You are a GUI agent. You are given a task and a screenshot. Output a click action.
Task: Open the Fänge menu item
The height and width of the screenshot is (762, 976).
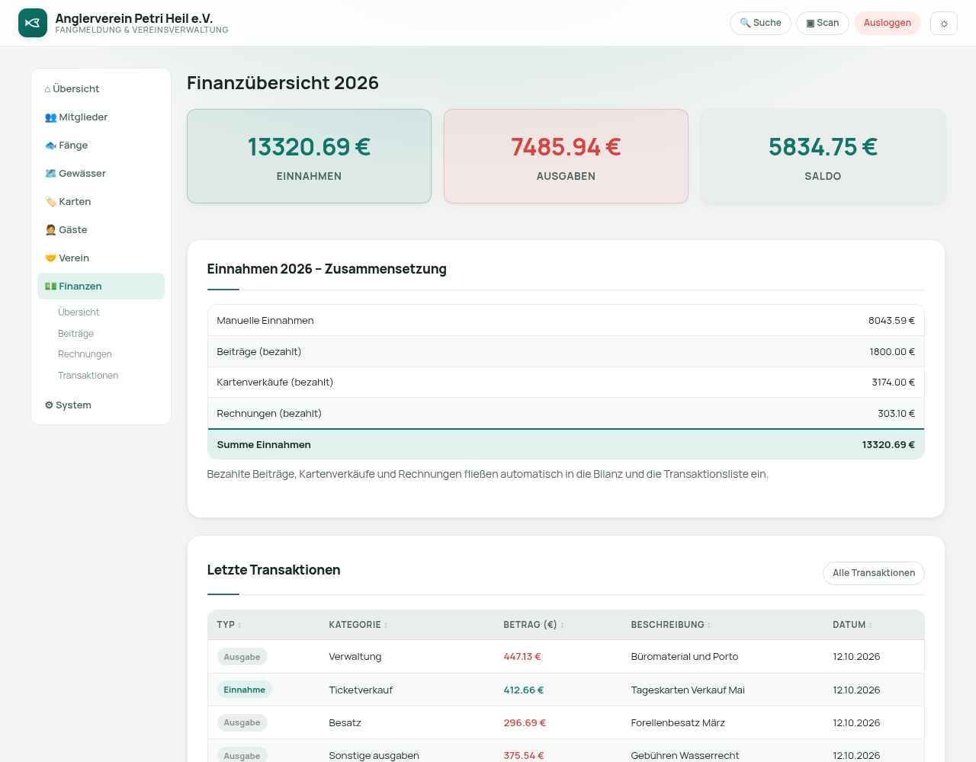[x=101, y=146]
